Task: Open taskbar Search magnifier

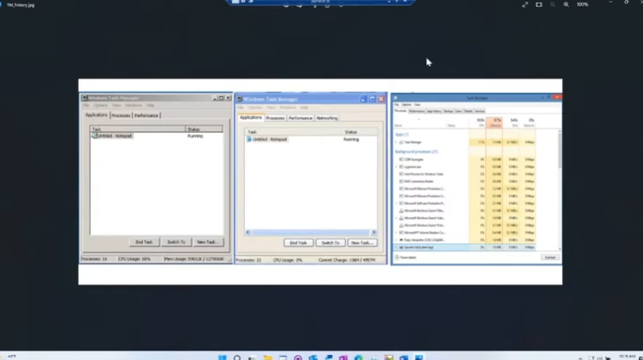Action: [x=237, y=358]
